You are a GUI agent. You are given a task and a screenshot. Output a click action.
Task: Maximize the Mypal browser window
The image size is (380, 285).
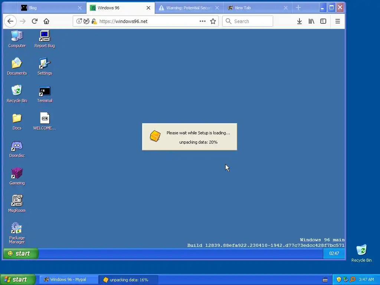(331, 8)
